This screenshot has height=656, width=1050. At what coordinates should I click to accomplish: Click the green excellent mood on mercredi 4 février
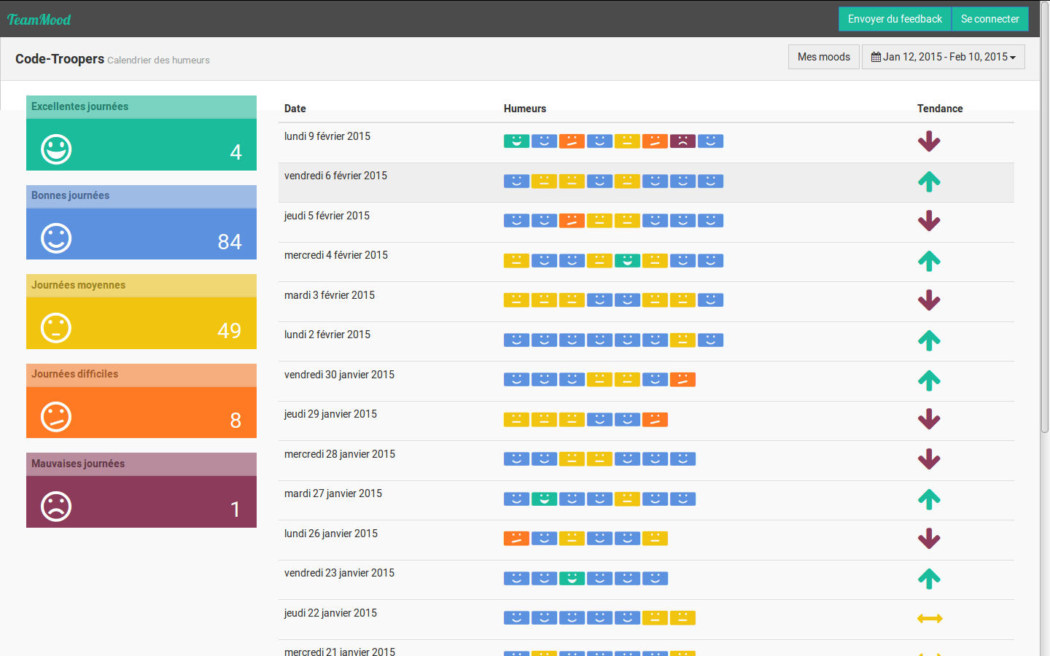(627, 261)
